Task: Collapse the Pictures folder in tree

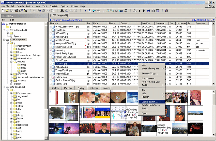Action: [11, 62]
